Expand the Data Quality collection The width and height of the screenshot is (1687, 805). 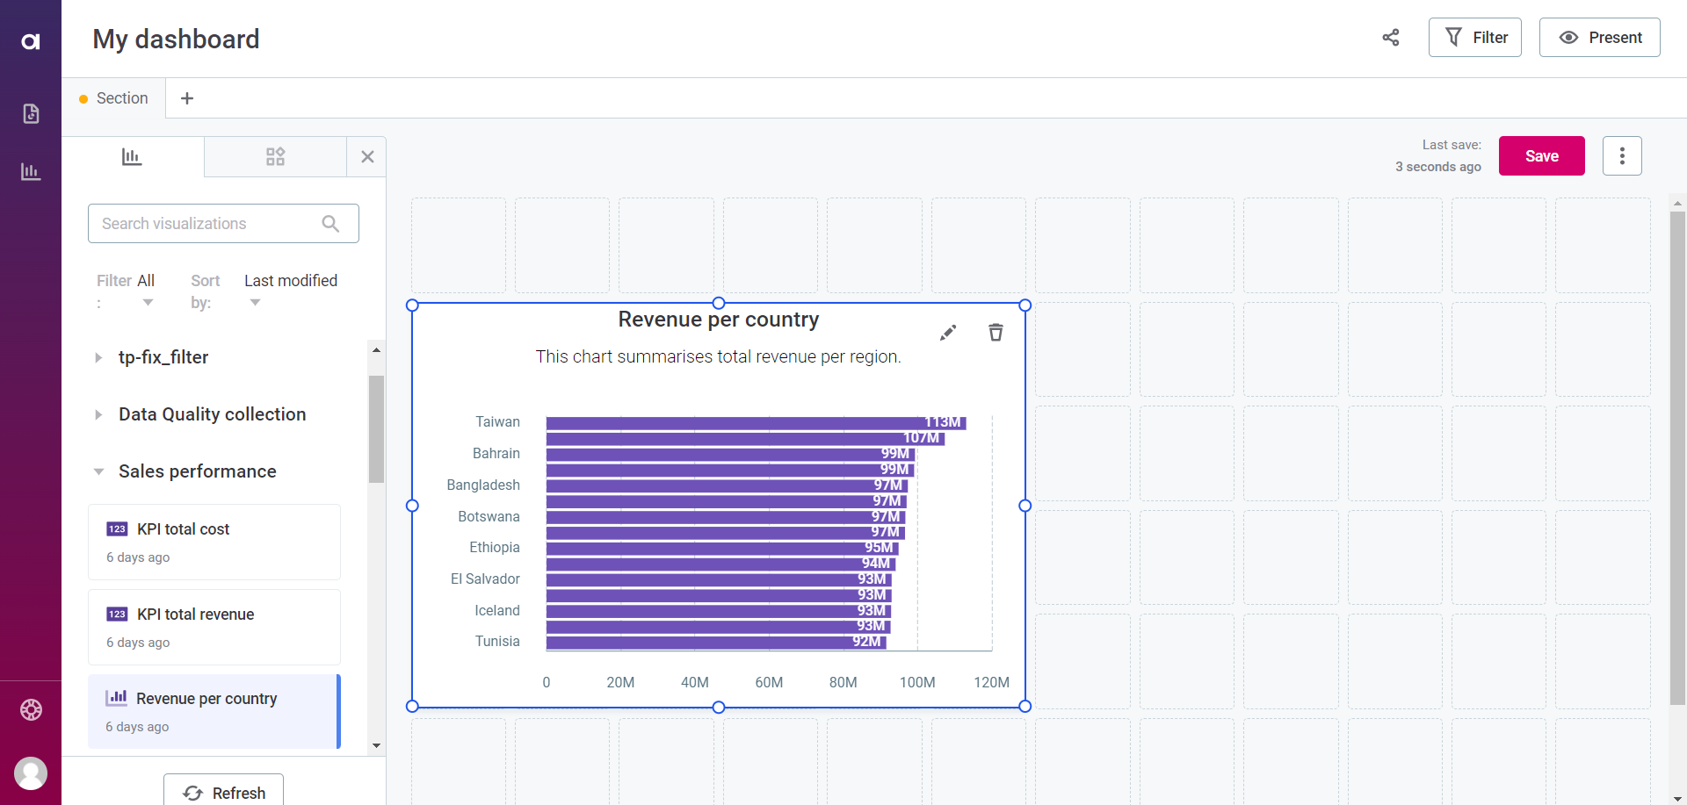pos(98,414)
